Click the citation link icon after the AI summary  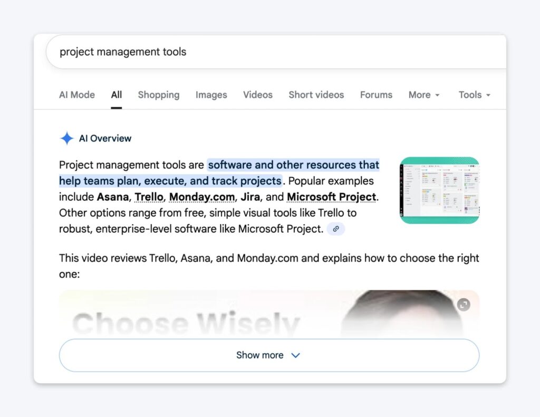click(336, 229)
